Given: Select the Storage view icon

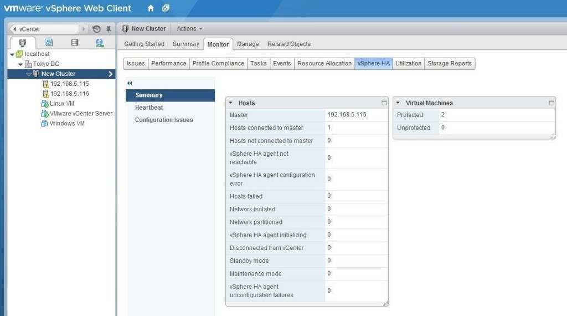Looking at the screenshot, I should [x=75, y=42].
